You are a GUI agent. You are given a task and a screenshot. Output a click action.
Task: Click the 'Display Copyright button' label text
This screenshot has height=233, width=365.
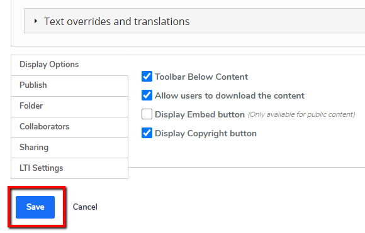coord(206,134)
